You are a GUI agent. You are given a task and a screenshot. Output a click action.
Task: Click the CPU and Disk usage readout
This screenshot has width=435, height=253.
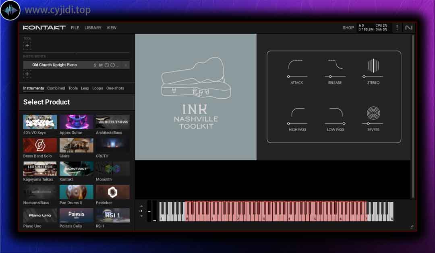pos(381,27)
